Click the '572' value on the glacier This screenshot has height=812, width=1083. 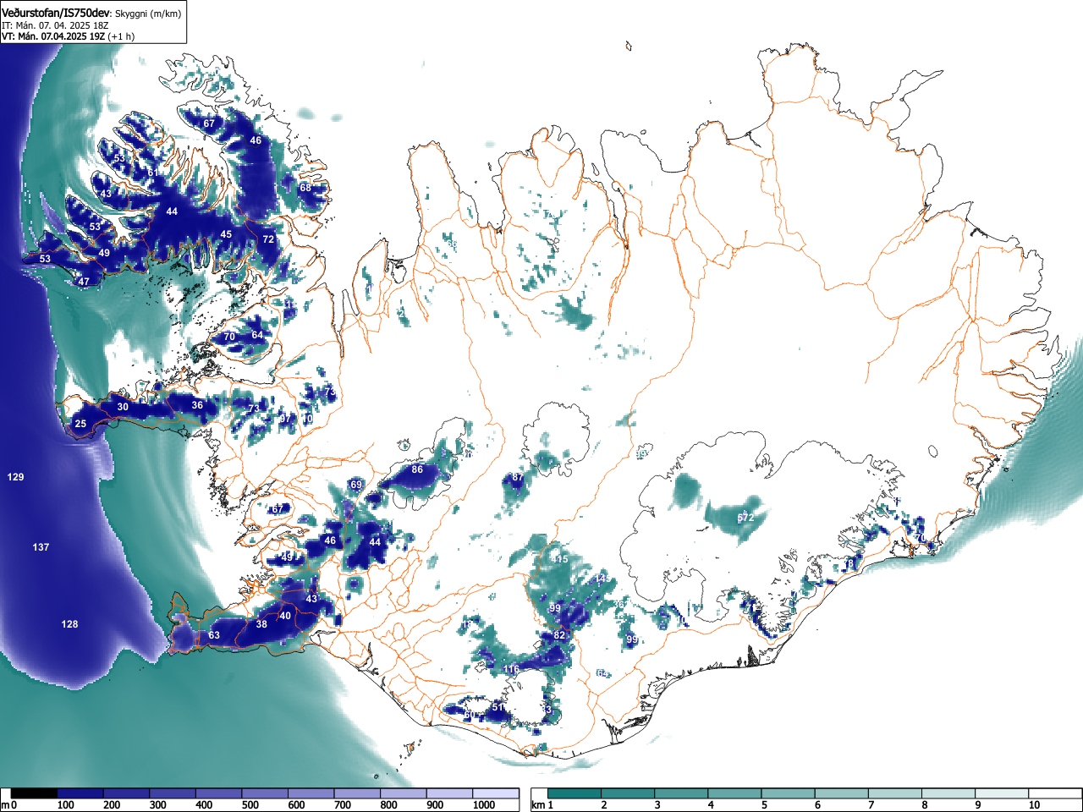click(x=745, y=518)
